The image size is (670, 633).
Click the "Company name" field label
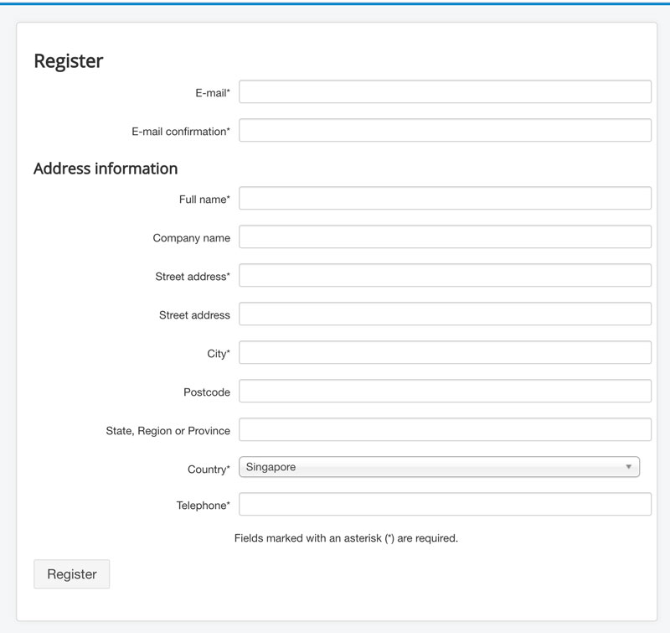(x=191, y=238)
